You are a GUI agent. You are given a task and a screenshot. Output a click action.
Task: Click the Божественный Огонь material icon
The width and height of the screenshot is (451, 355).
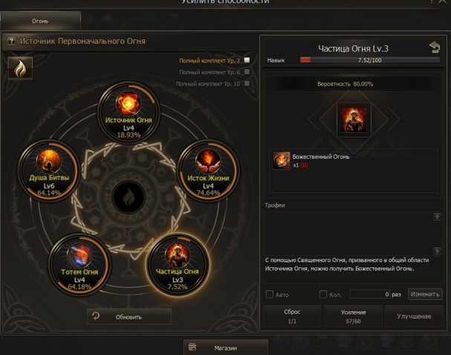click(282, 160)
